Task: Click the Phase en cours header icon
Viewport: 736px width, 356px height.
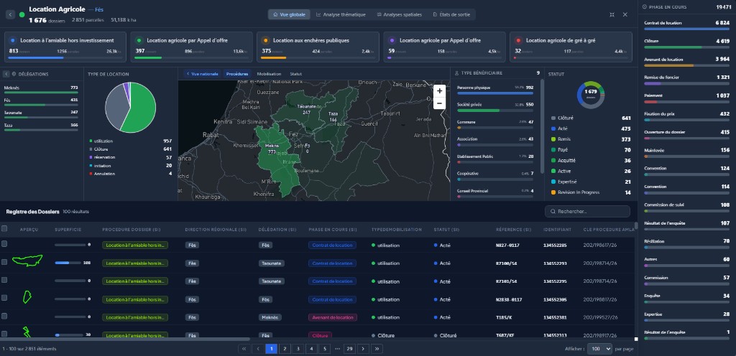Action: tap(645, 7)
